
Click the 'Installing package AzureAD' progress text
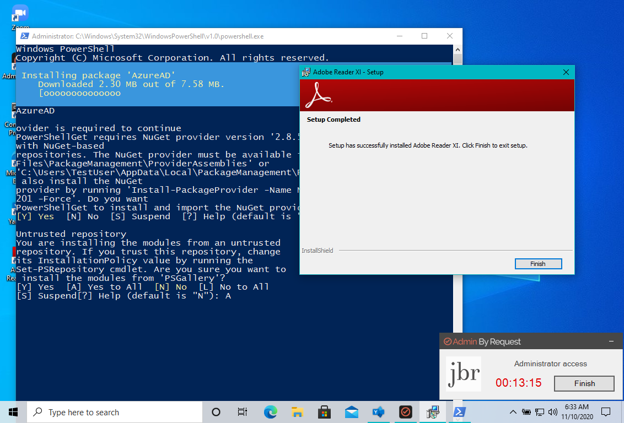click(x=98, y=75)
